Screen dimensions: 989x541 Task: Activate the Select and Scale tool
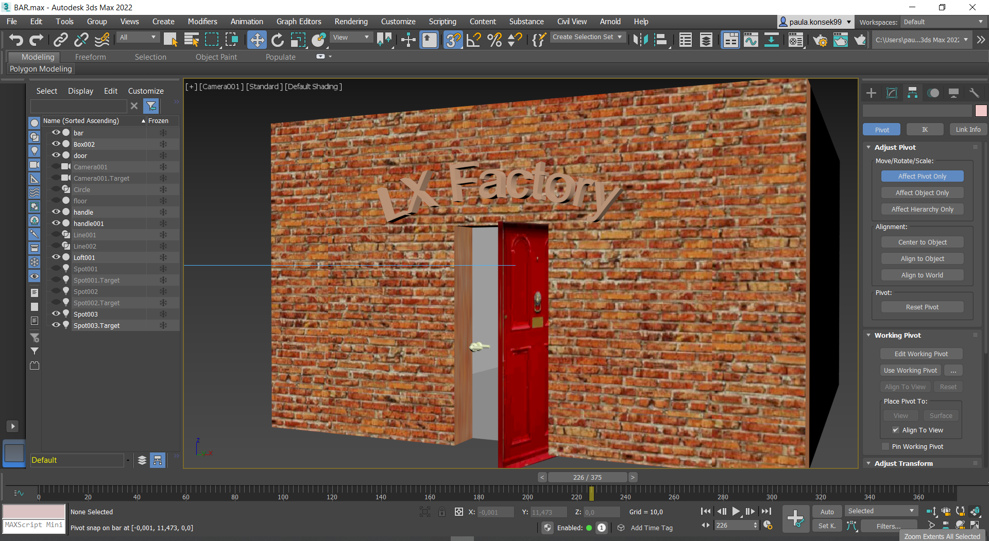pyautogui.click(x=298, y=40)
